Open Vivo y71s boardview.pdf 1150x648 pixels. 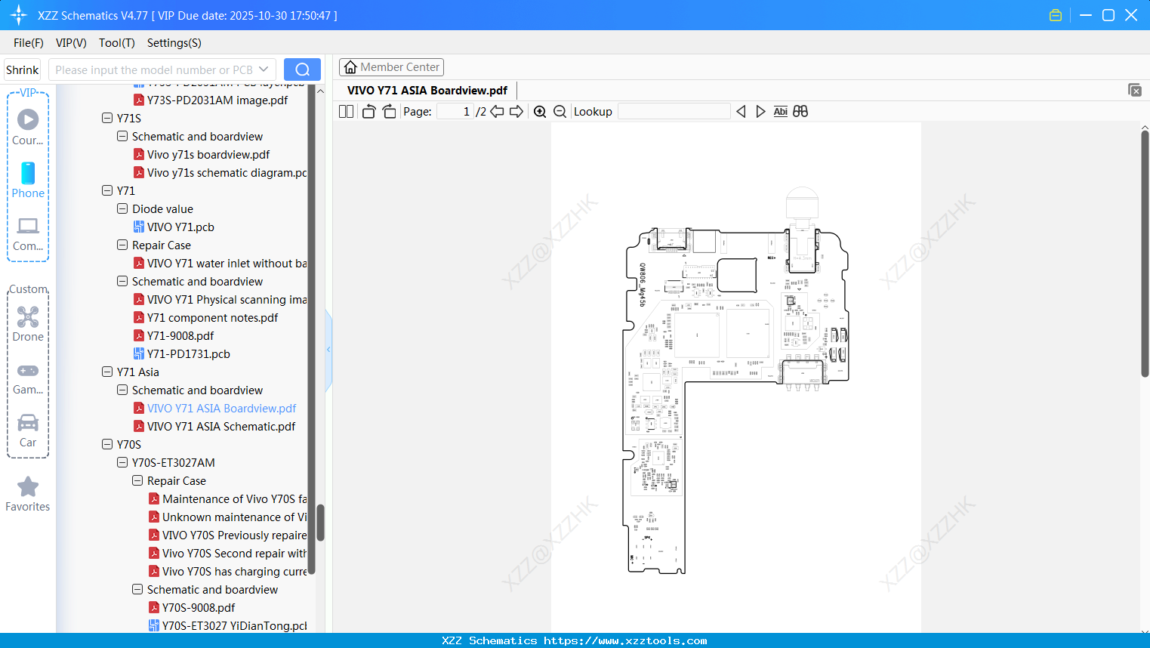point(202,154)
